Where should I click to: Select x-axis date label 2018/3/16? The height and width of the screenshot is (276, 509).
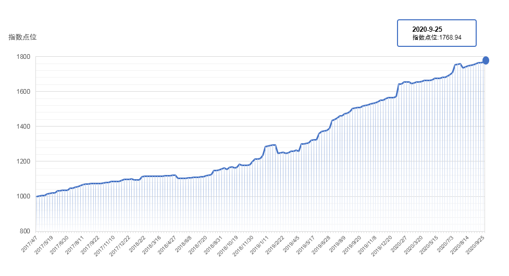point(152,245)
